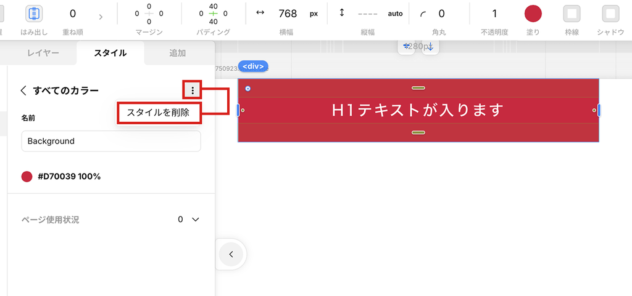Go back using the arrow beside すべてのカラー
The image size is (632, 296).
[x=23, y=90]
